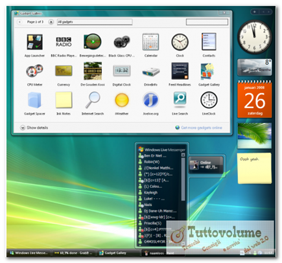Open the sidebar weather gadget showing 8°
The width and height of the screenshot is (282, 263).
[x=255, y=67]
